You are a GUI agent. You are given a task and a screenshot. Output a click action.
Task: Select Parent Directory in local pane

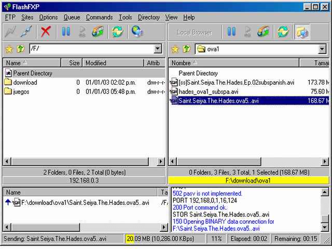point(198,73)
